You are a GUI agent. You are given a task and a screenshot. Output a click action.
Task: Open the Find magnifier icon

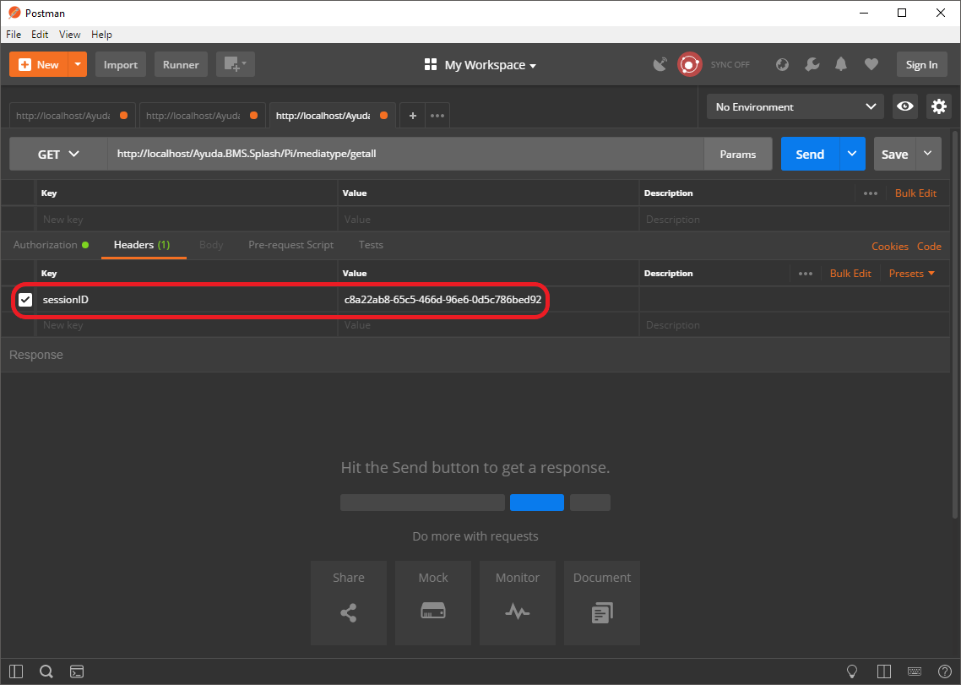[46, 671]
